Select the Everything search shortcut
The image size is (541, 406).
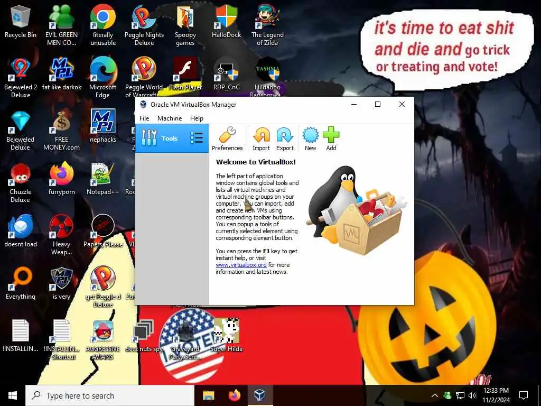click(21, 283)
